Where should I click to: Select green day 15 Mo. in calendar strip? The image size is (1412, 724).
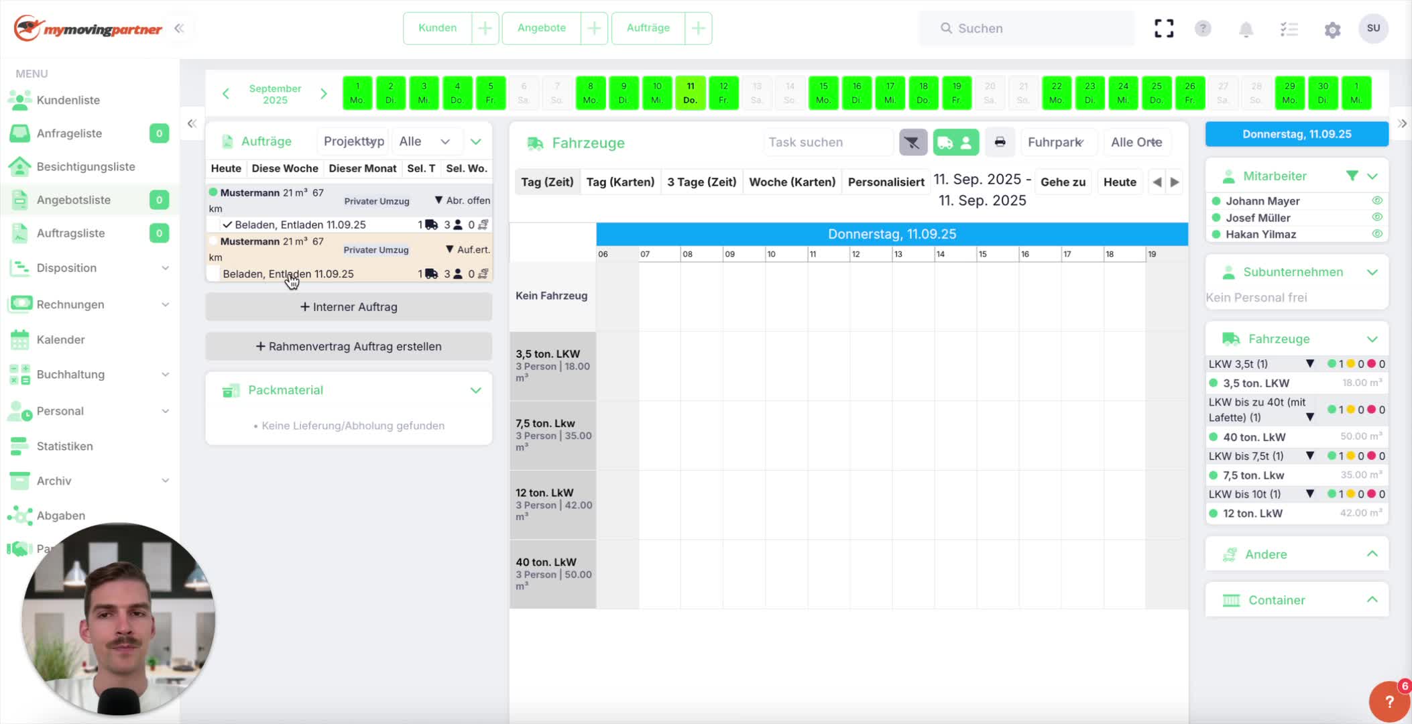pyautogui.click(x=823, y=93)
